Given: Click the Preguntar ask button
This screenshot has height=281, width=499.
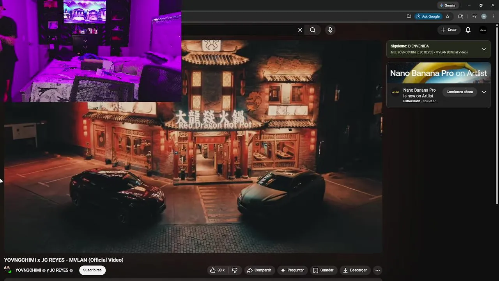Looking at the screenshot, I should point(292,270).
